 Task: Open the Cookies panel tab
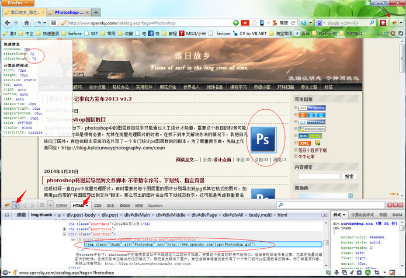pos(155,206)
